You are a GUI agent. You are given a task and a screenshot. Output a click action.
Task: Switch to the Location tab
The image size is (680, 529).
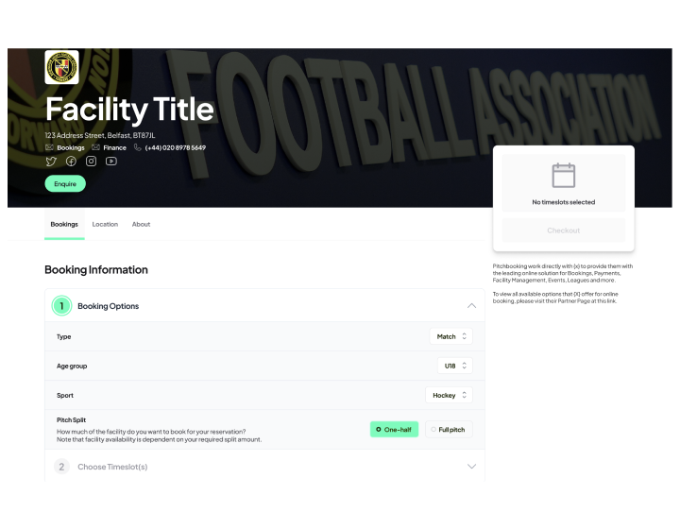click(x=105, y=224)
